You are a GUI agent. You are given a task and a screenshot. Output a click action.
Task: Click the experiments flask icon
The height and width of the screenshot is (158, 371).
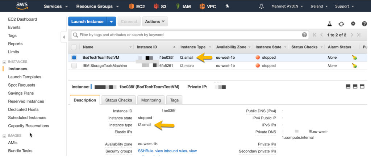[x=330, y=24]
